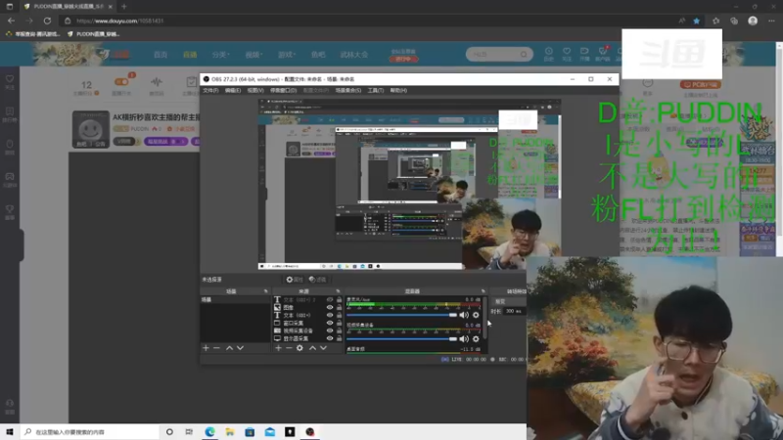Pop out the audio mixer dock panel
Screen dimensions: 783x440
pos(483,290)
